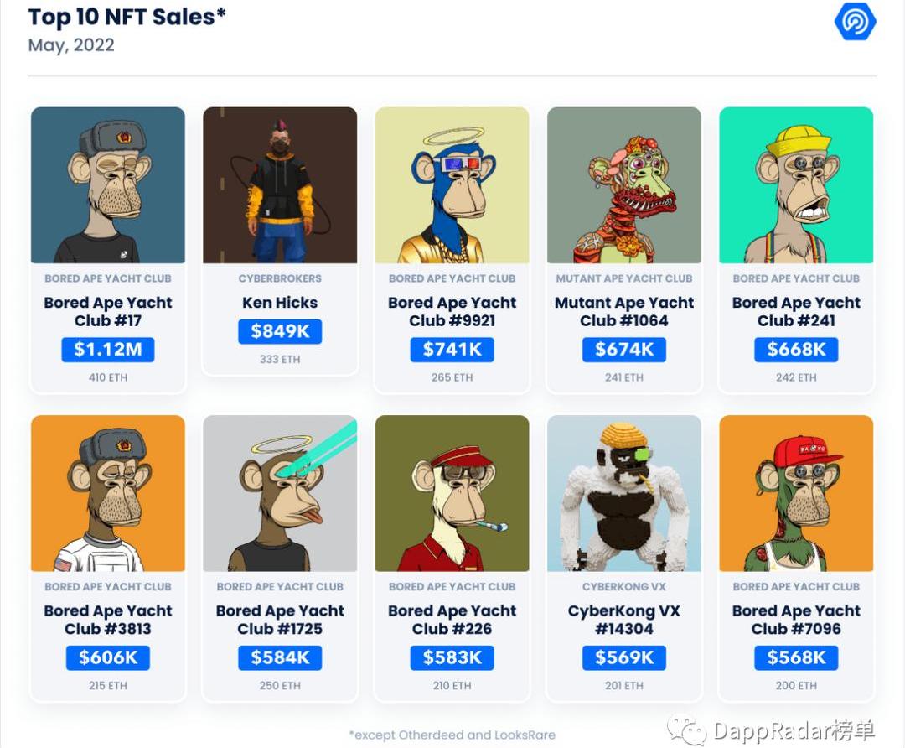Click the DappRadar logo icon
This screenshot has height=748, width=905.
point(855,22)
